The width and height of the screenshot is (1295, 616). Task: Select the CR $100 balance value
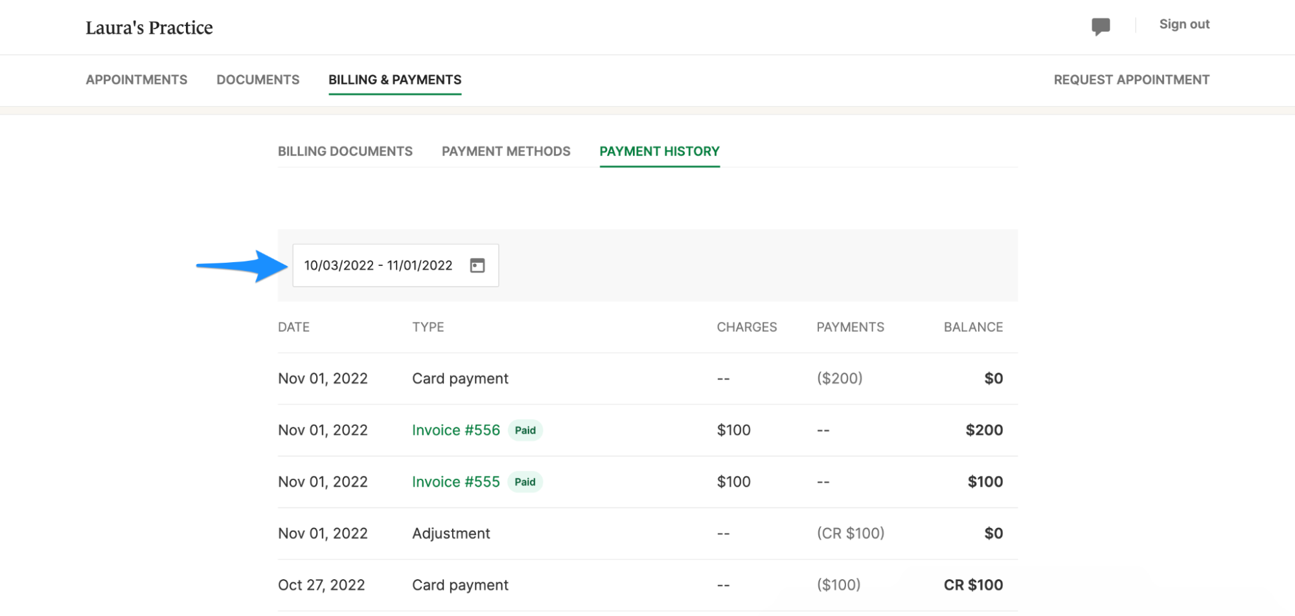(973, 586)
